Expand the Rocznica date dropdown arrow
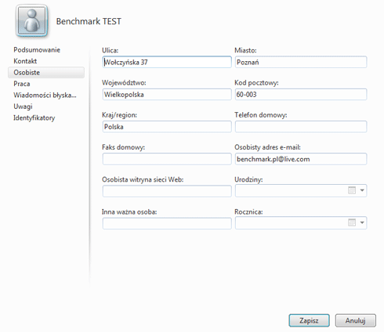Image resolution: width=384 pixels, height=332 pixels. point(362,222)
